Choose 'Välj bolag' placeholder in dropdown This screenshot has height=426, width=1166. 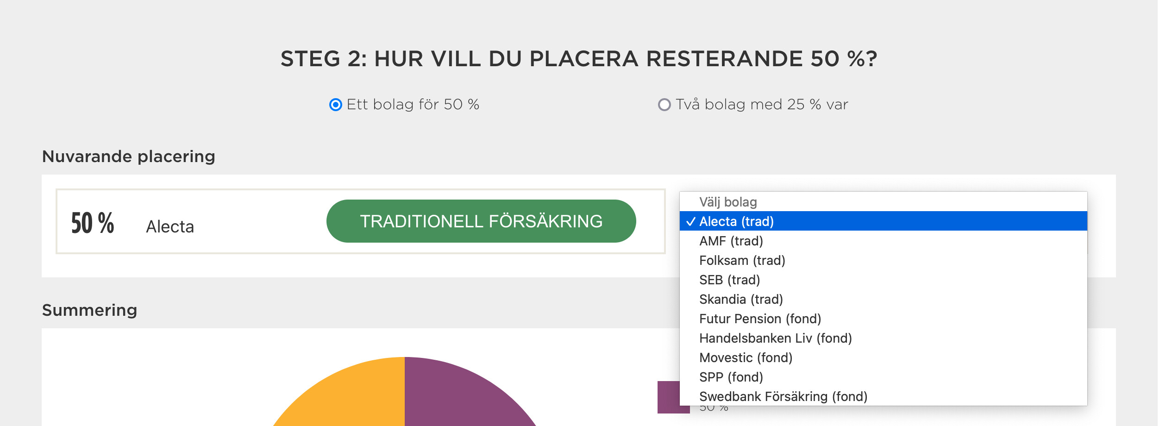pyautogui.click(x=728, y=202)
